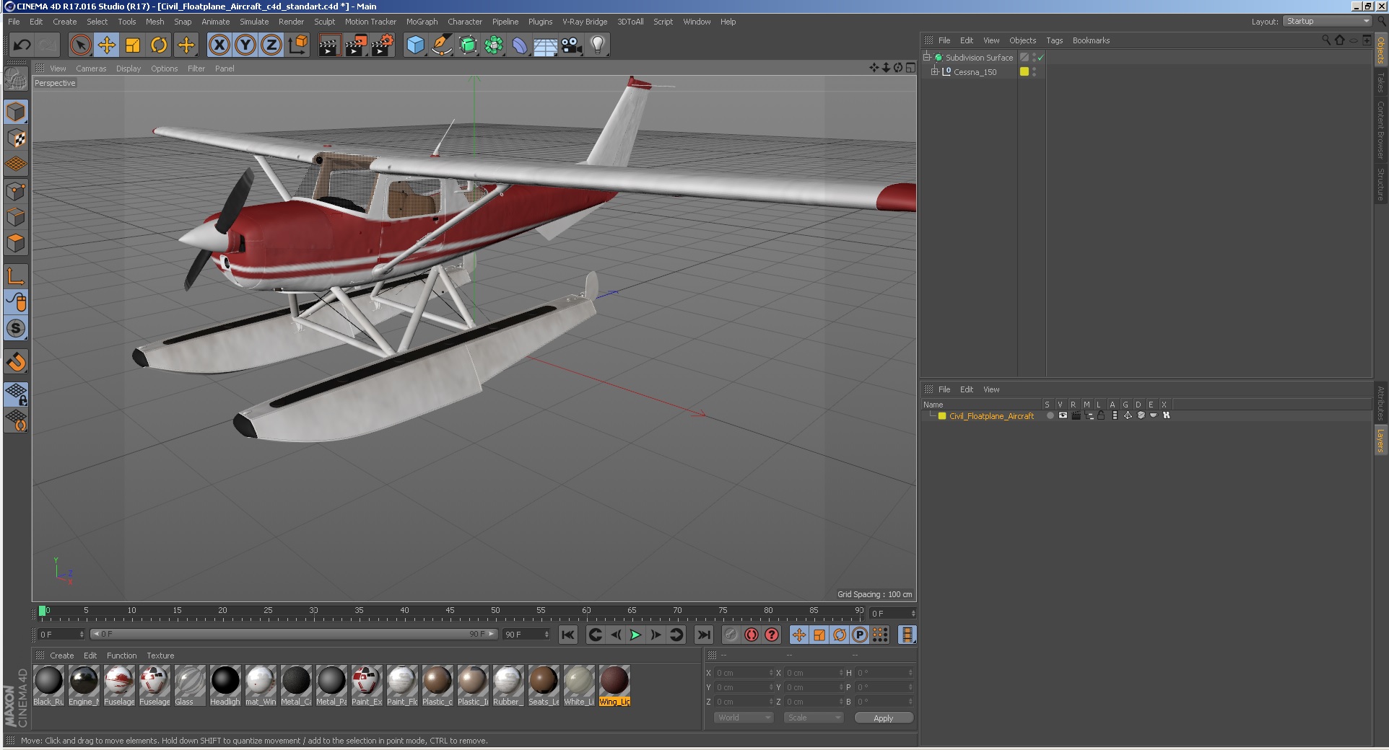The height and width of the screenshot is (750, 1389).
Task: Open viewport Display menu
Action: pos(129,69)
